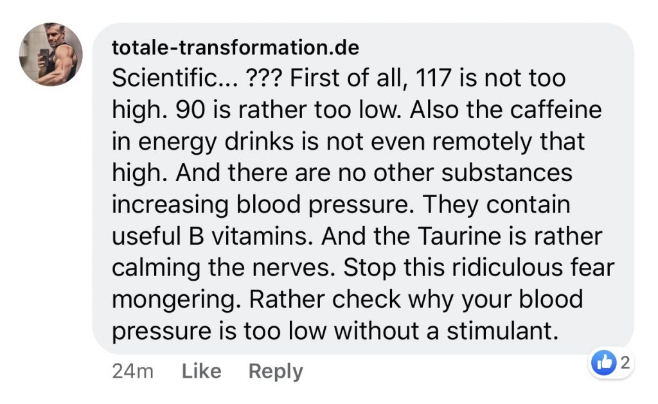Reply to this comment
This screenshot has width=658, height=404.
pos(276,372)
